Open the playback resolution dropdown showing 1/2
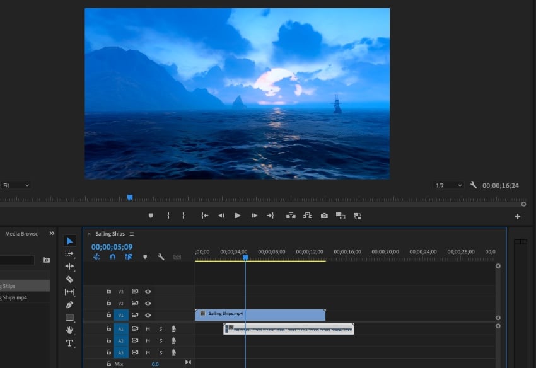Image resolution: width=536 pixels, height=368 pixels. coord(448,185)
